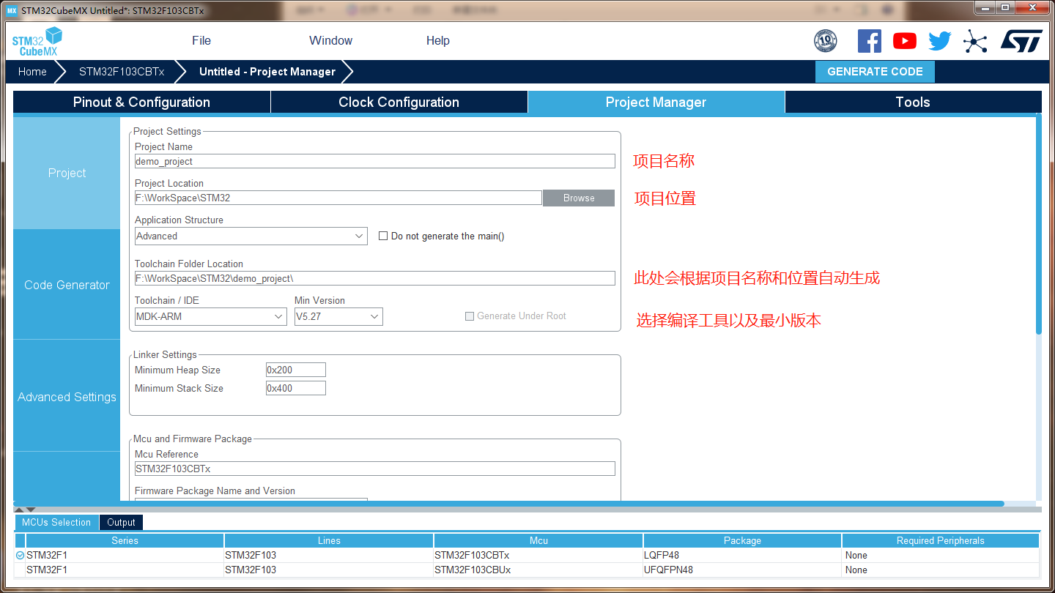Click the ST company logo
This screenshot has width=1055, height=593.
coord(1021,41)
